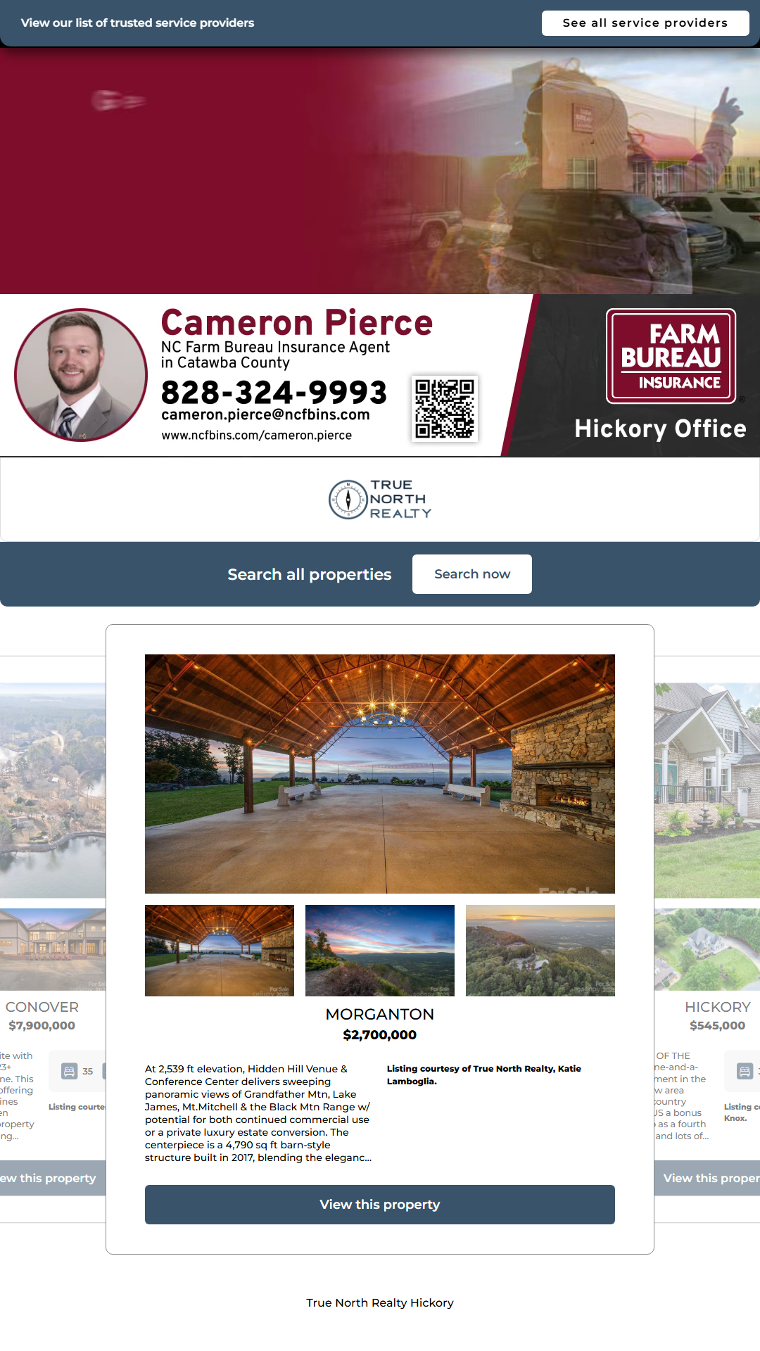The image size is (760, 1351).
Task: Click the bed icon on Conover listing
Action: pyautogui.click(x=70, y=1072)
